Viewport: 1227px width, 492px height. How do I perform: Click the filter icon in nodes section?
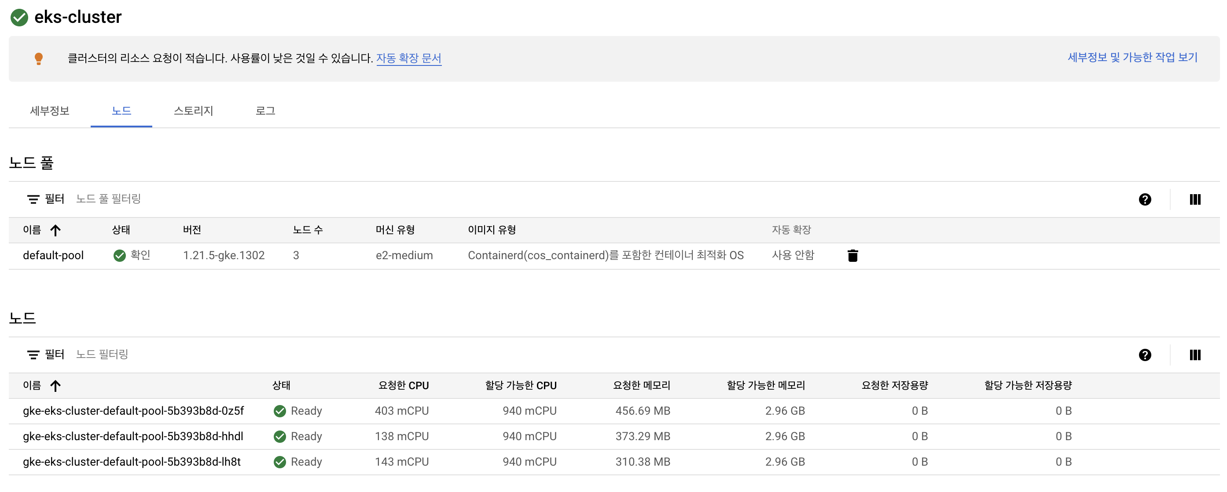pos(33,355)
